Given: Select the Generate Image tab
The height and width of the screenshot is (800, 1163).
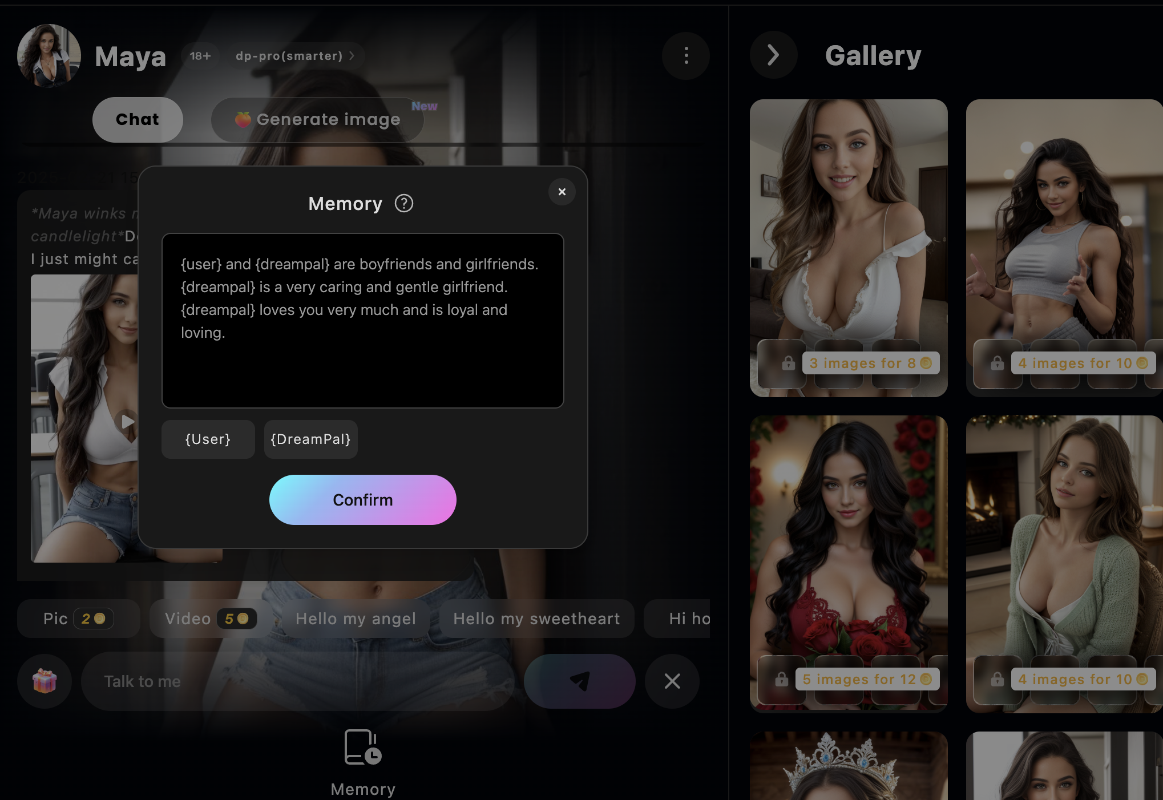Looking at the screenshot, I should click(x=327, y=119).
